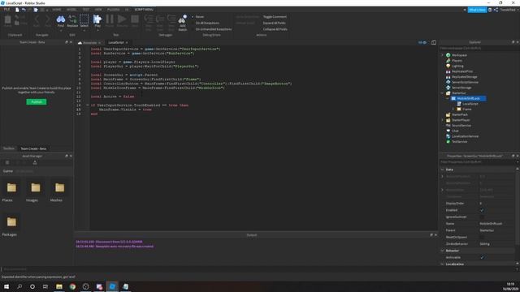
Task: Click the Paste clipboard icon
Action: point(7,21)
